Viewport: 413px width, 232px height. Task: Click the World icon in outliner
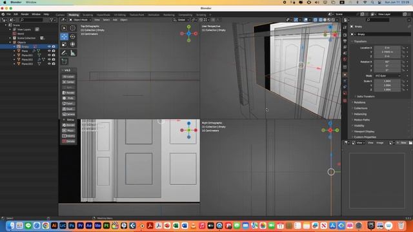(x=15, y=34)
